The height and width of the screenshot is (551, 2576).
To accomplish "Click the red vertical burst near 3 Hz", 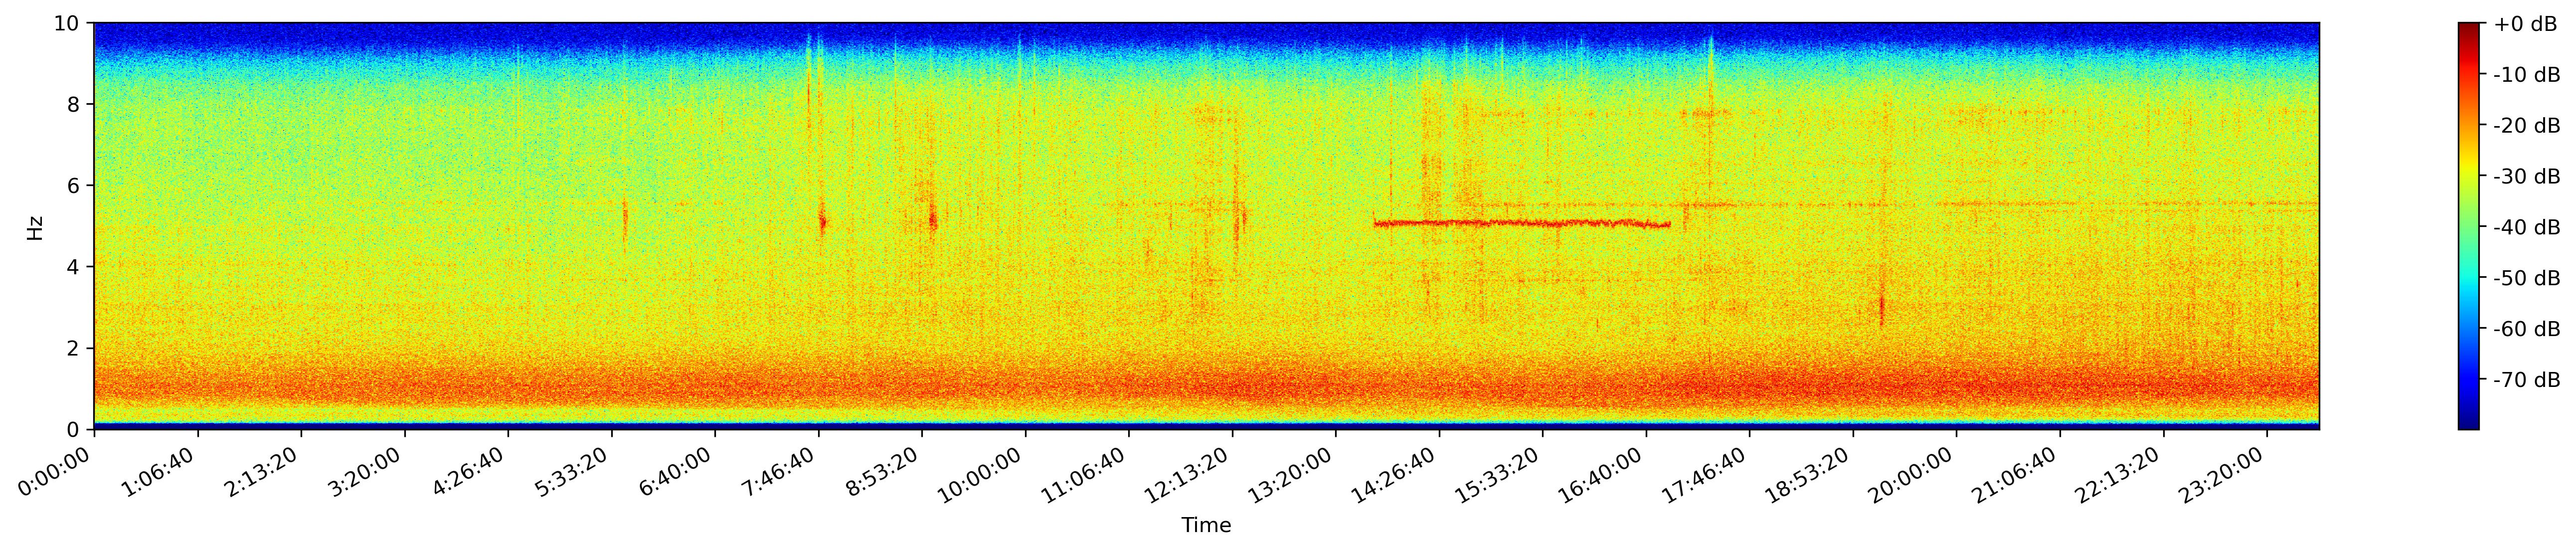I will [x=1881, y=308].
